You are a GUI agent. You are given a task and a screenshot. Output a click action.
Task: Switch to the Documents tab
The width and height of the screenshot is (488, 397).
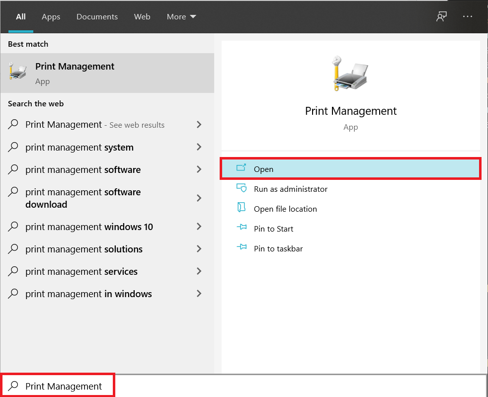tap(97, 16)
